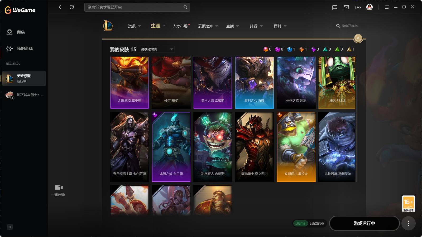Screen dimensions: 422x237
Task: Click the blue pentagon gem icon
Action: (x=290, y=49)
